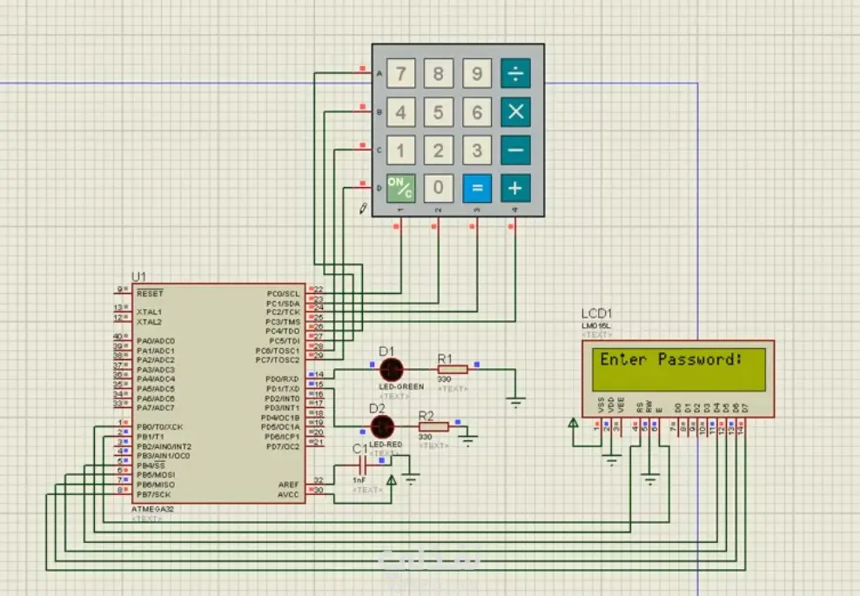Screen dimensions: 860x596
Task: Click the keypad 3 key
Action: click(477, 151)
